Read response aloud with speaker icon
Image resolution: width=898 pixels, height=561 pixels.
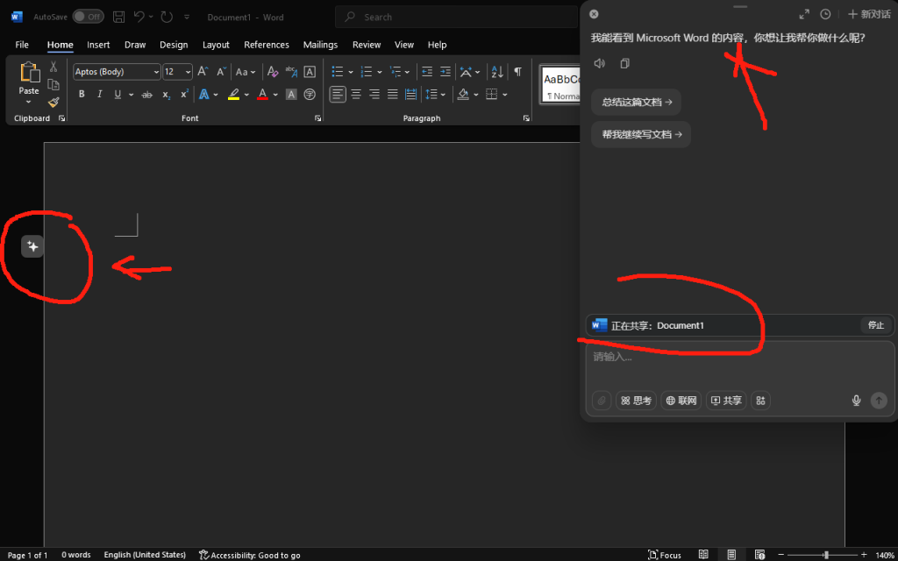coord(600,63)
